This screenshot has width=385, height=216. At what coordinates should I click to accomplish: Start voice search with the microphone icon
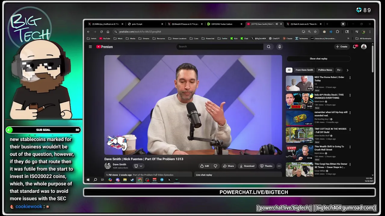point(279,46)
